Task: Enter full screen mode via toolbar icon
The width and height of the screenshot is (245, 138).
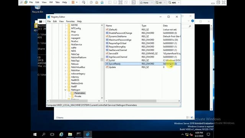Action: tap(121, 2)
